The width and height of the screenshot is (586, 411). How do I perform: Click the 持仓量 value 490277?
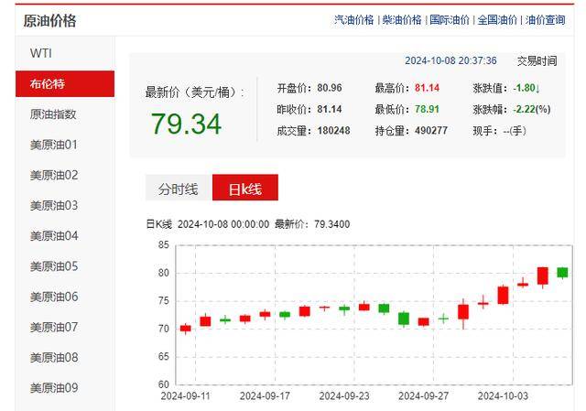(x=431, y=131)
